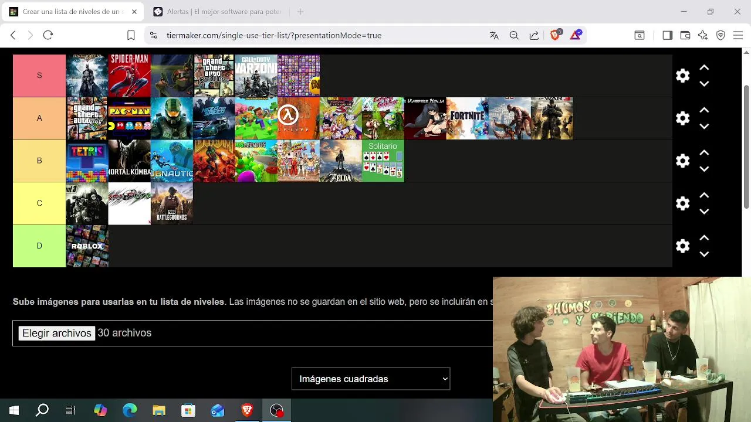Screen dimensions: 751x422
Task: Select the Tetris thumbnail in B tier
Action: pos(87,161)
